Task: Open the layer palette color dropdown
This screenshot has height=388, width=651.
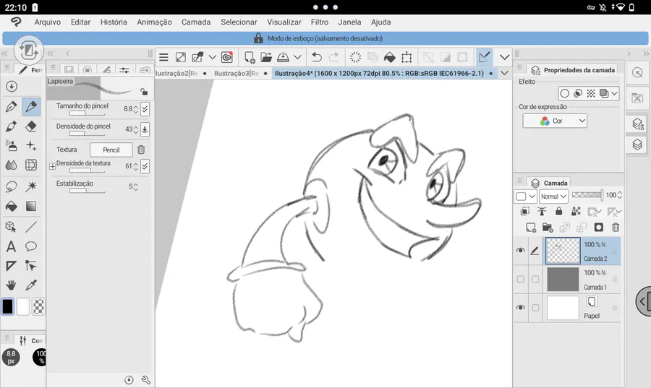Action: coord(525,196)
